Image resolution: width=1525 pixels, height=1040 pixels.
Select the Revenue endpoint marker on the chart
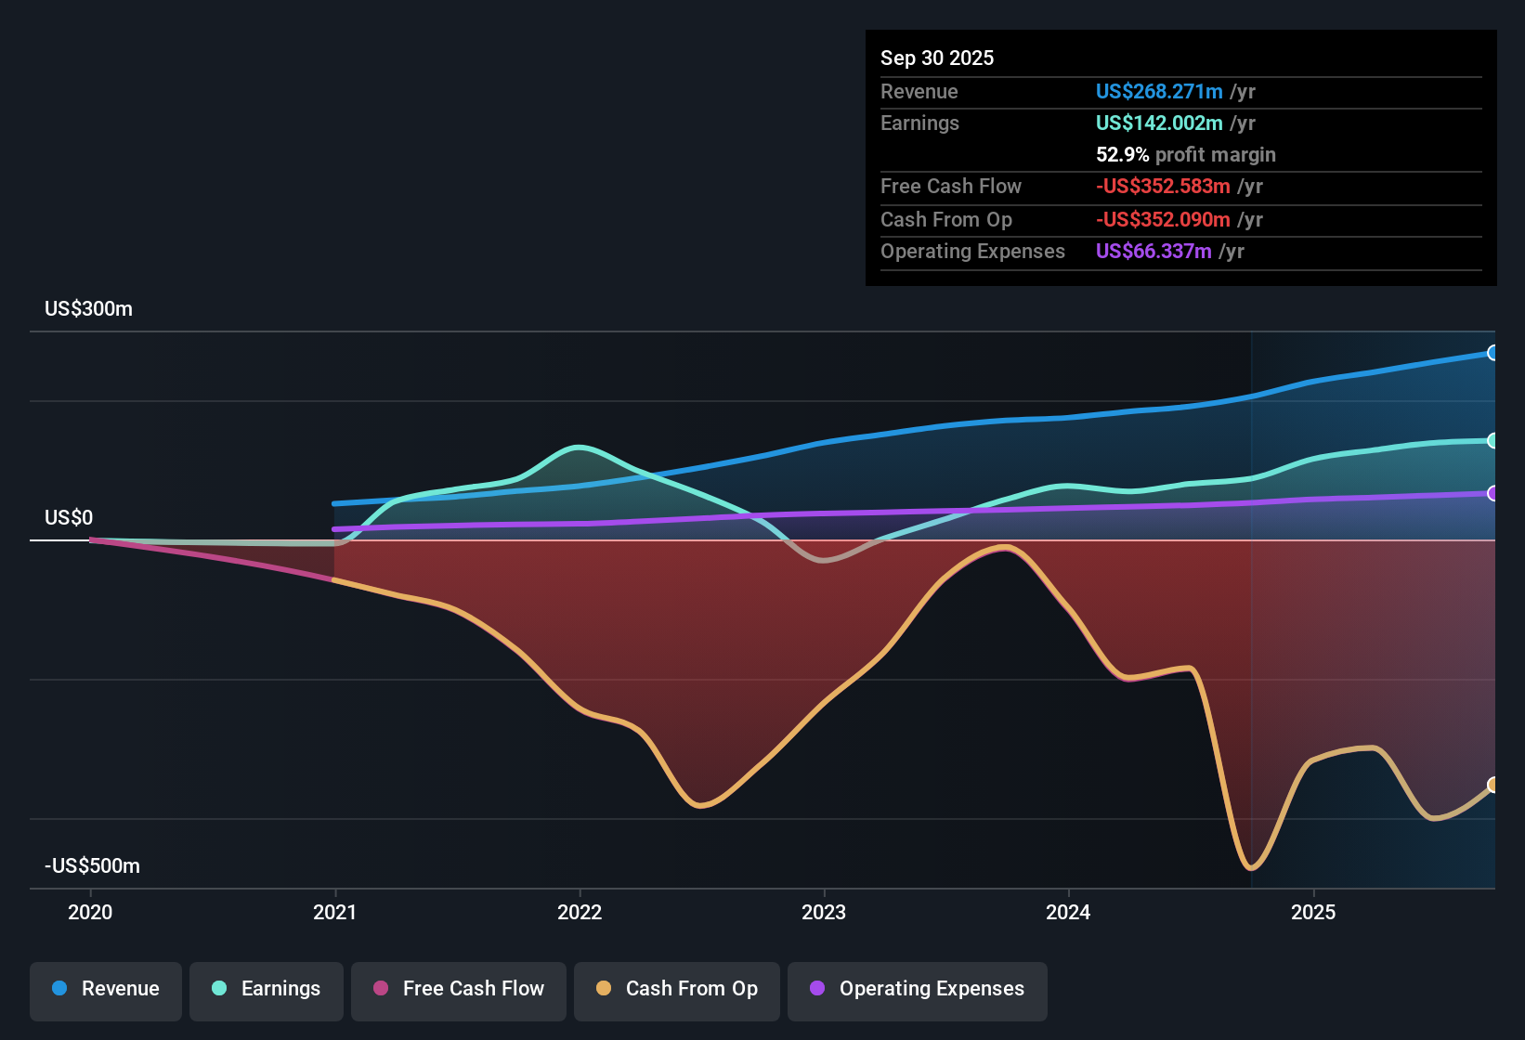1493,352
